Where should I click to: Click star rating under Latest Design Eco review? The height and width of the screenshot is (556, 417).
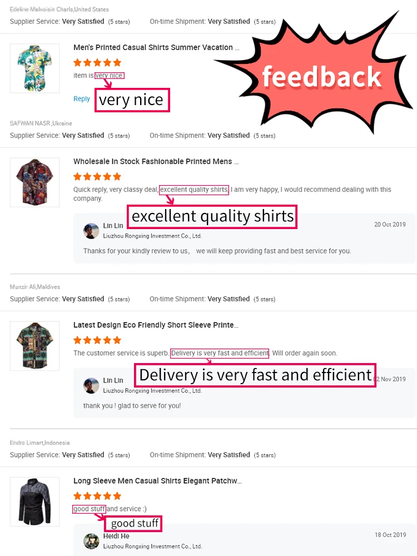(97, 340)
